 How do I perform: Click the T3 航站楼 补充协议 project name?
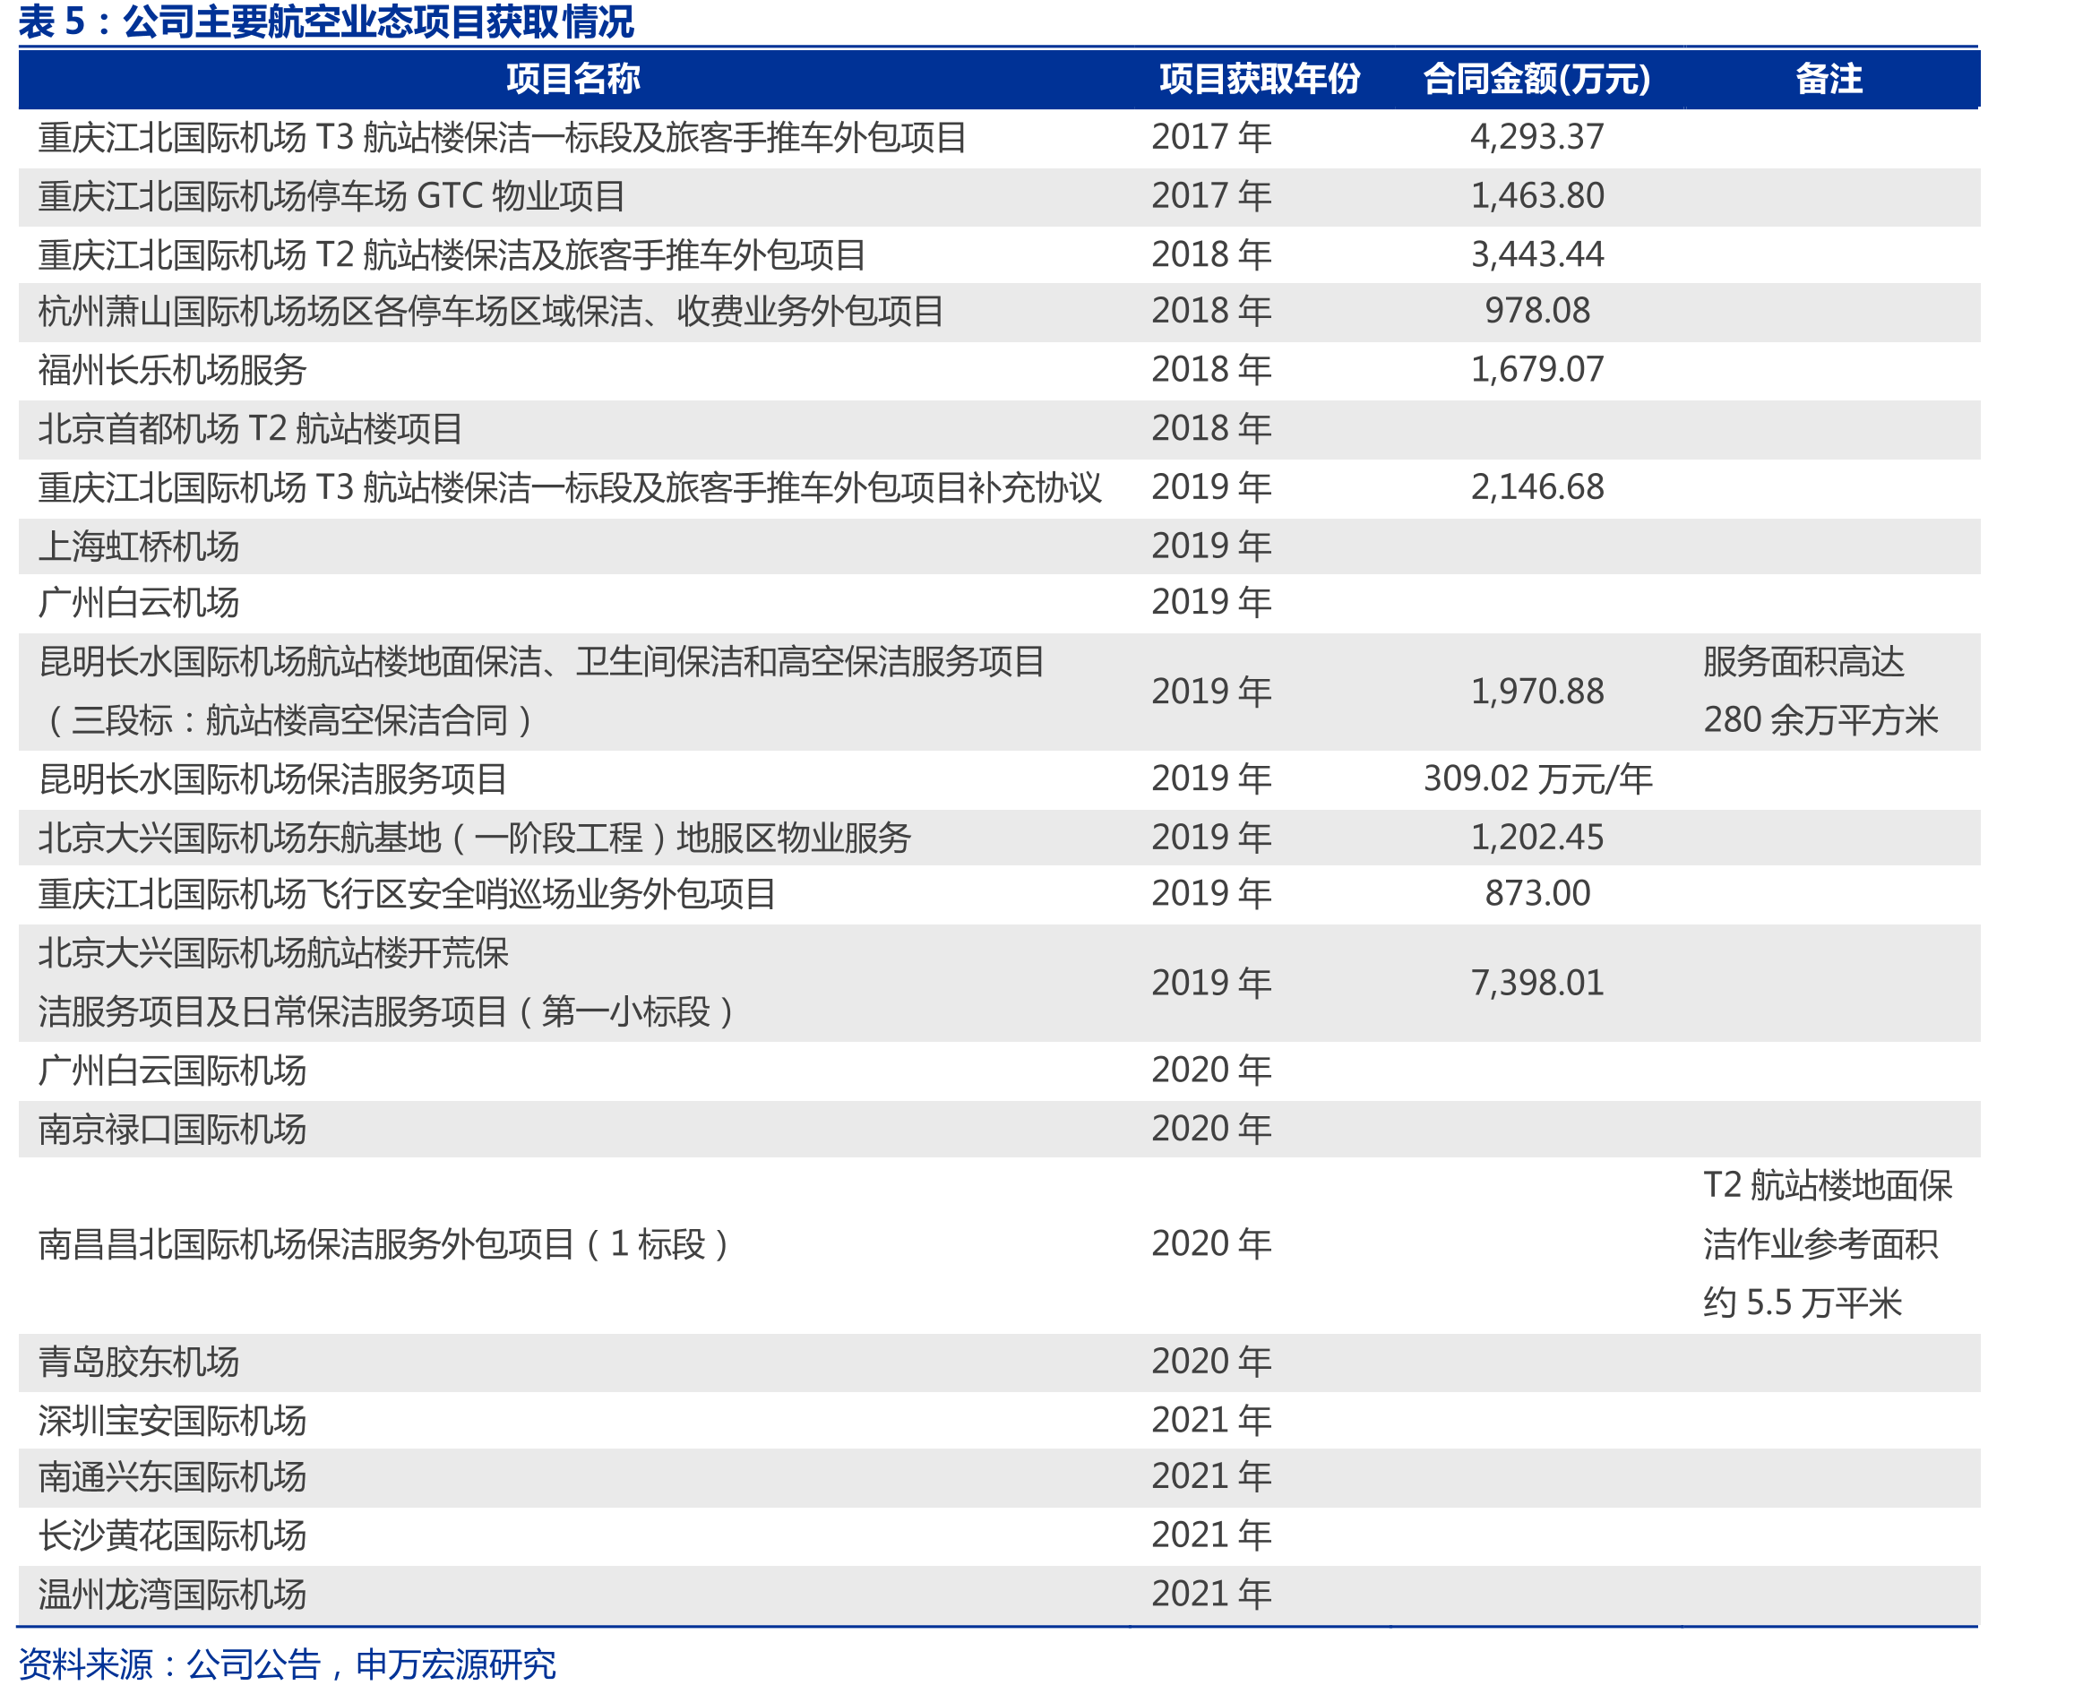pyautogui.click(x=570, y=487)
